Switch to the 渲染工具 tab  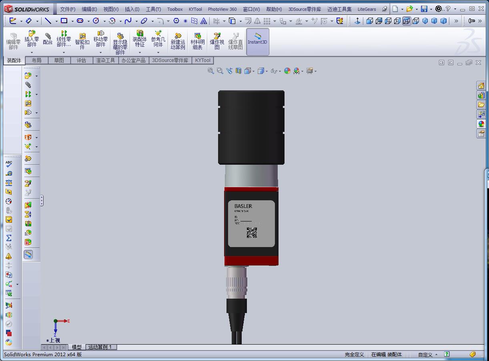[105, 60]
